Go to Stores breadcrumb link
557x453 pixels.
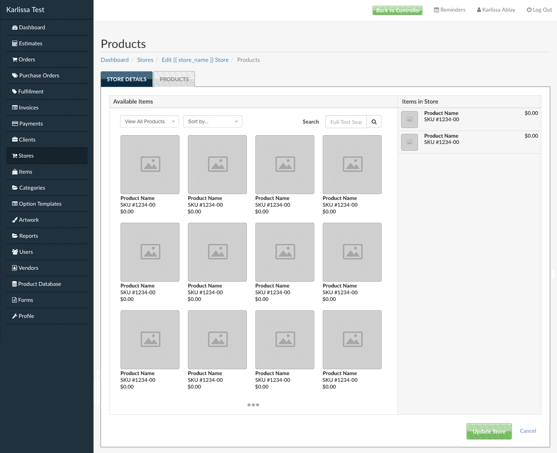145,60
